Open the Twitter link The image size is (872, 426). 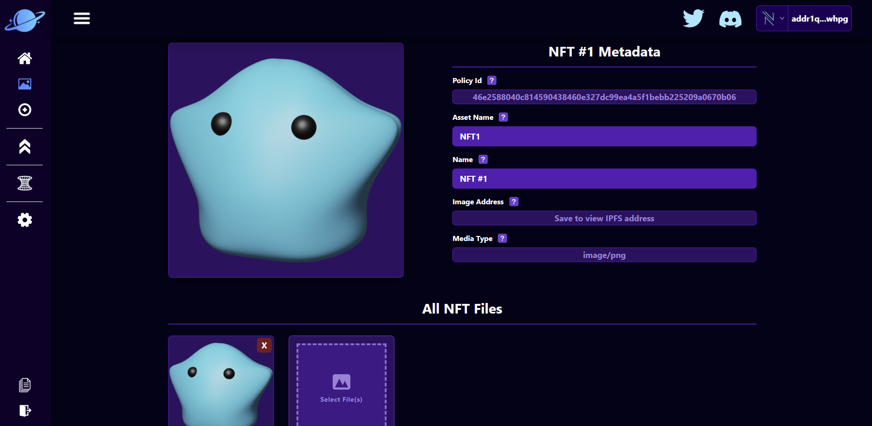[x=694, y=18]
